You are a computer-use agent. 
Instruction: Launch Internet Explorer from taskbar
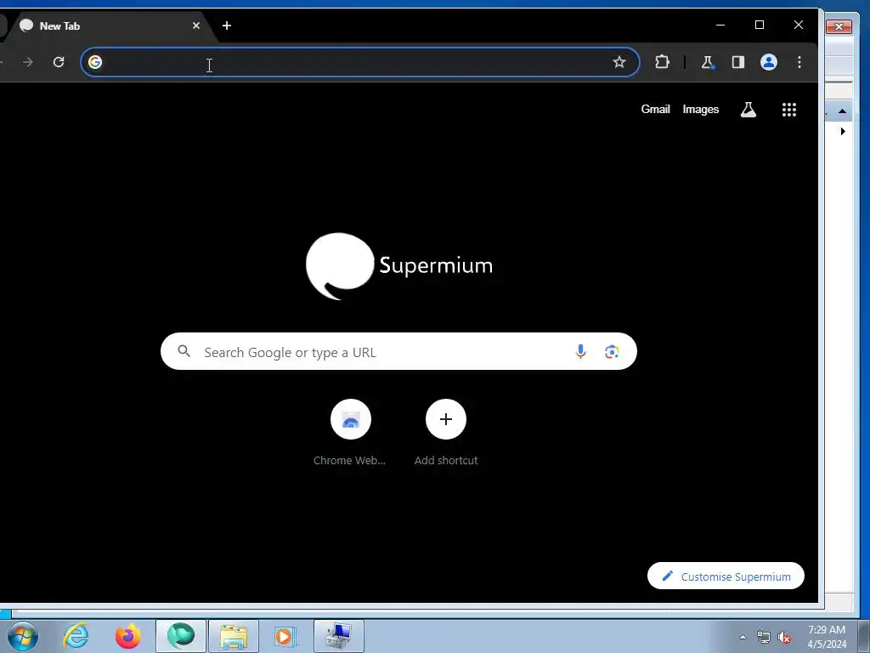(76, 636)
